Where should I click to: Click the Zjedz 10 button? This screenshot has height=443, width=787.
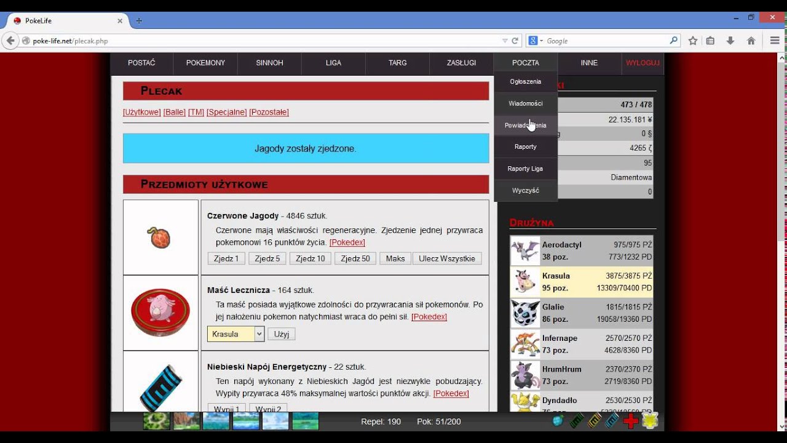coord(310,258)
